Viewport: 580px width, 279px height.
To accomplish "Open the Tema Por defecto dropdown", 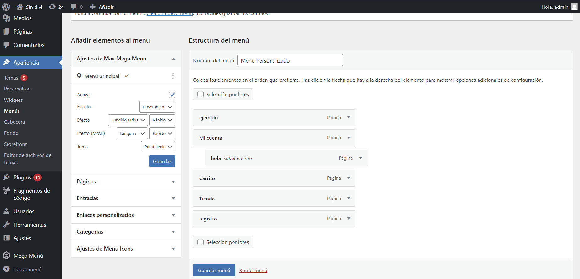I will pyautogui.click(x=158, y=147).
